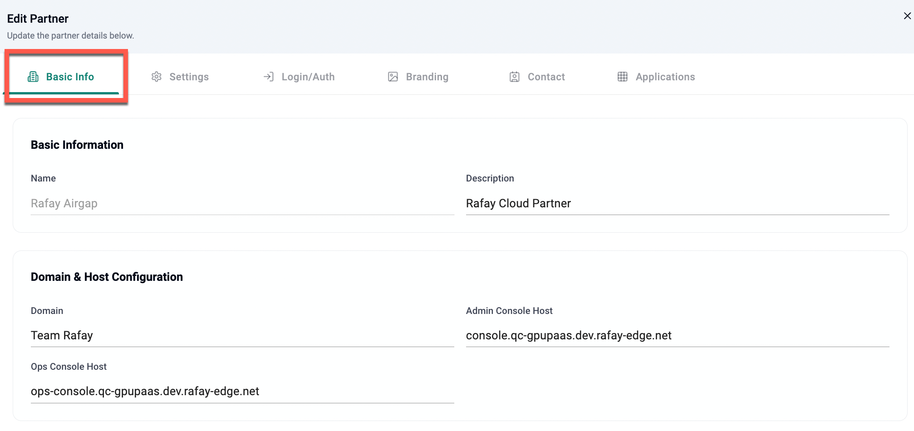Screen dimensions: 914x431
Task: Click the Name field showing Rafay Airgap
Action: coord(242,203)
